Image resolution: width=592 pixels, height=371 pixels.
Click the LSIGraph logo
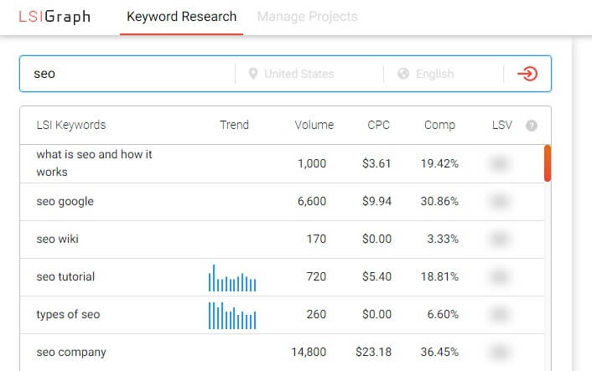click(54, 17)
